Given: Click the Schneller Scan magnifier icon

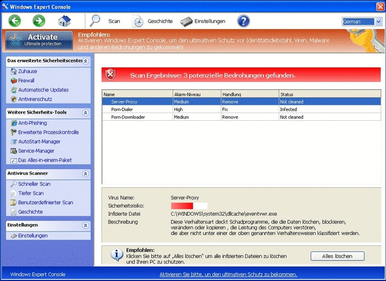Looking at the screenshot, I should [x=14, y=184].
